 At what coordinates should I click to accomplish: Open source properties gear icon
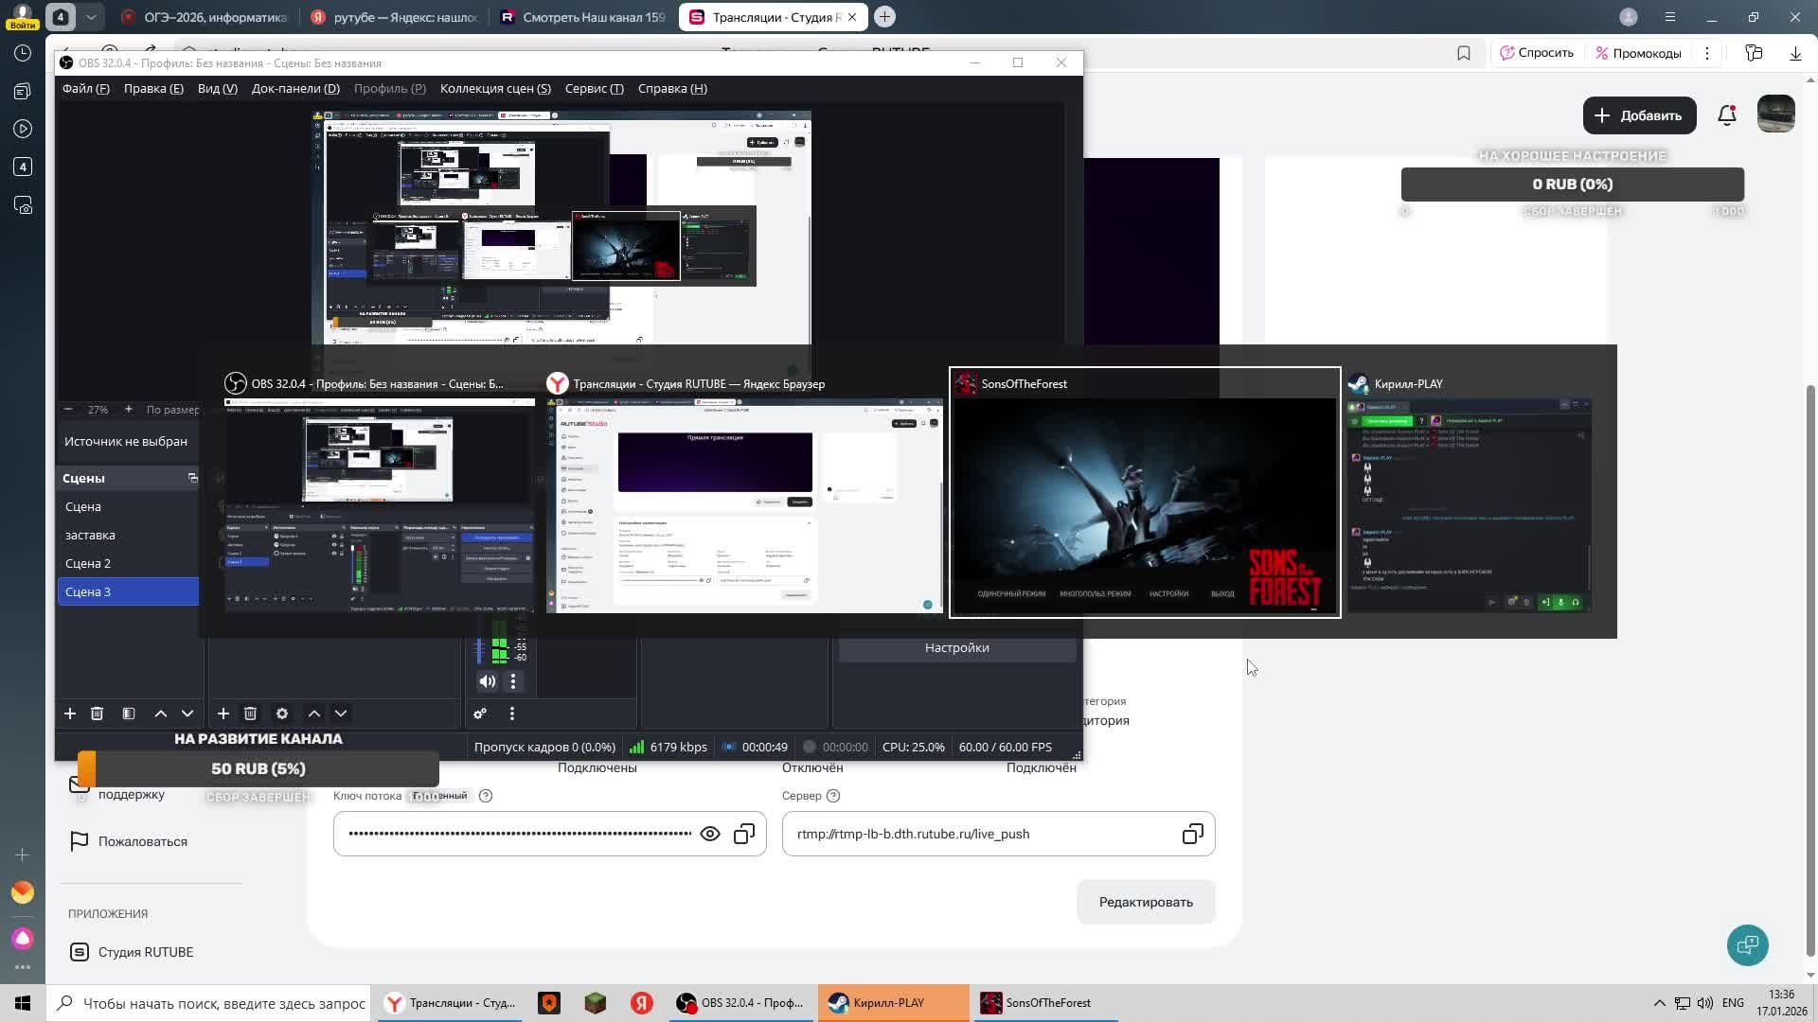point(281,714)
